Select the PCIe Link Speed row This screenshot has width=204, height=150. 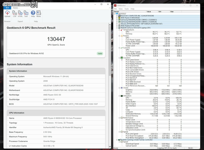click(x=154, y=134)
